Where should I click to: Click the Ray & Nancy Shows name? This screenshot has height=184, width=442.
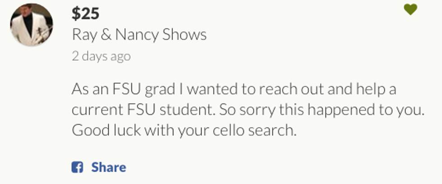click(139, 35)
